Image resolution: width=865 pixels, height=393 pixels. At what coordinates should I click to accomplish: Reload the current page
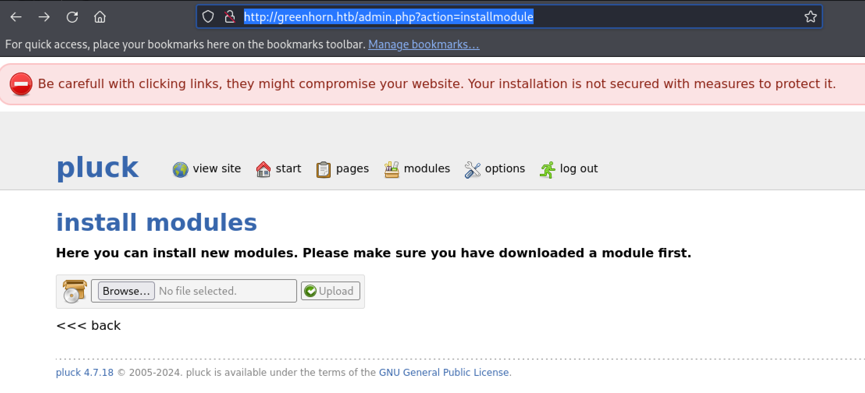point(72,17)
